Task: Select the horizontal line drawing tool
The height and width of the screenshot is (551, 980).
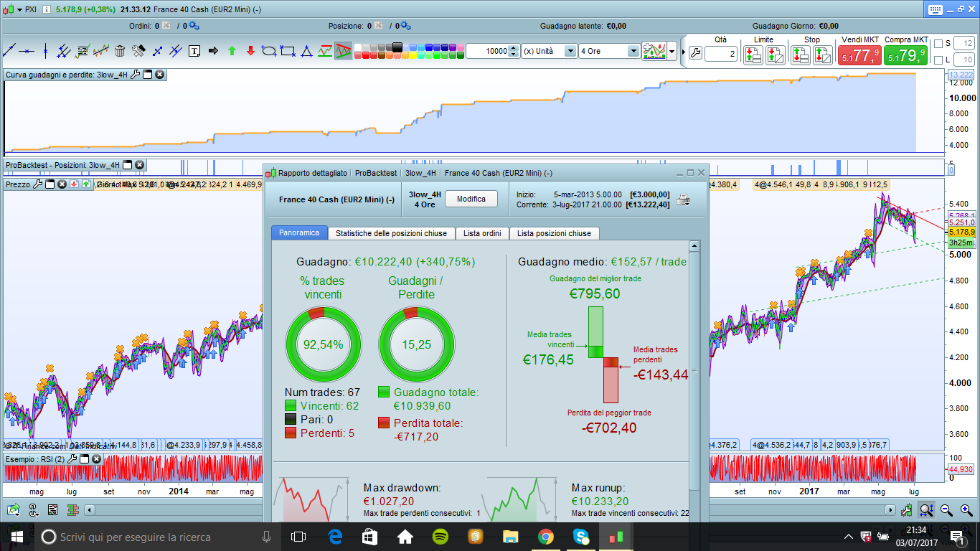Action: click(27, 51)
